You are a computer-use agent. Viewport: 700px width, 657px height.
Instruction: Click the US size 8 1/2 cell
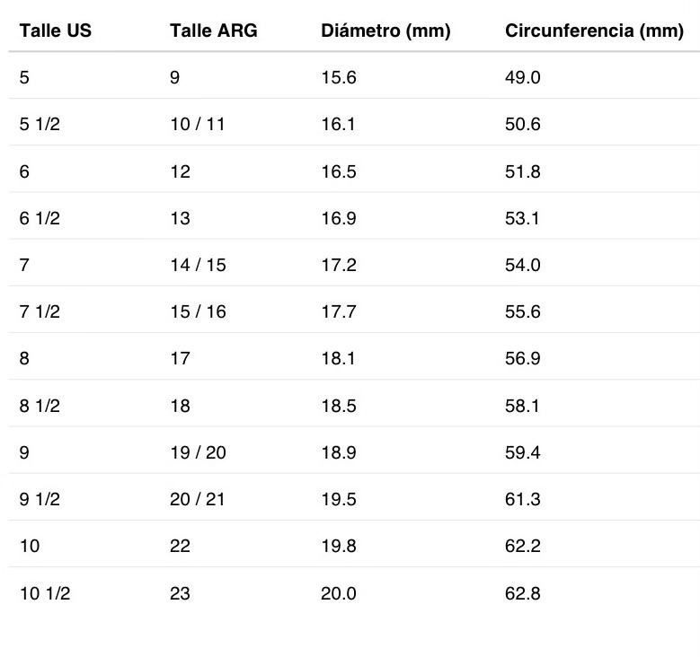40,406
